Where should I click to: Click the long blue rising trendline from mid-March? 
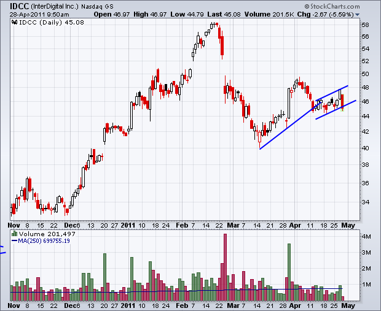pos(289,126)
